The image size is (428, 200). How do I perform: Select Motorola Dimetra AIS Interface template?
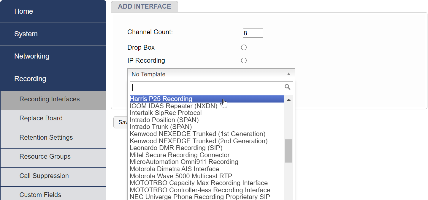pyautogui.click(x=174, y=169)
